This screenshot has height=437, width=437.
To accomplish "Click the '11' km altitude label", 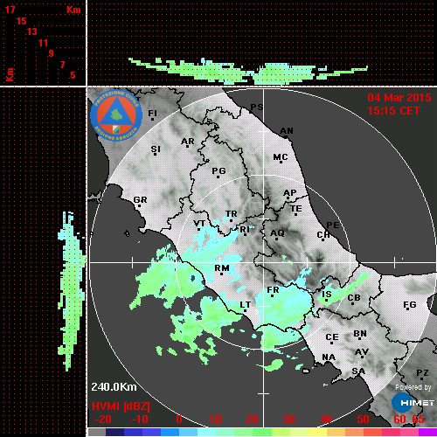I will [43, 43].
